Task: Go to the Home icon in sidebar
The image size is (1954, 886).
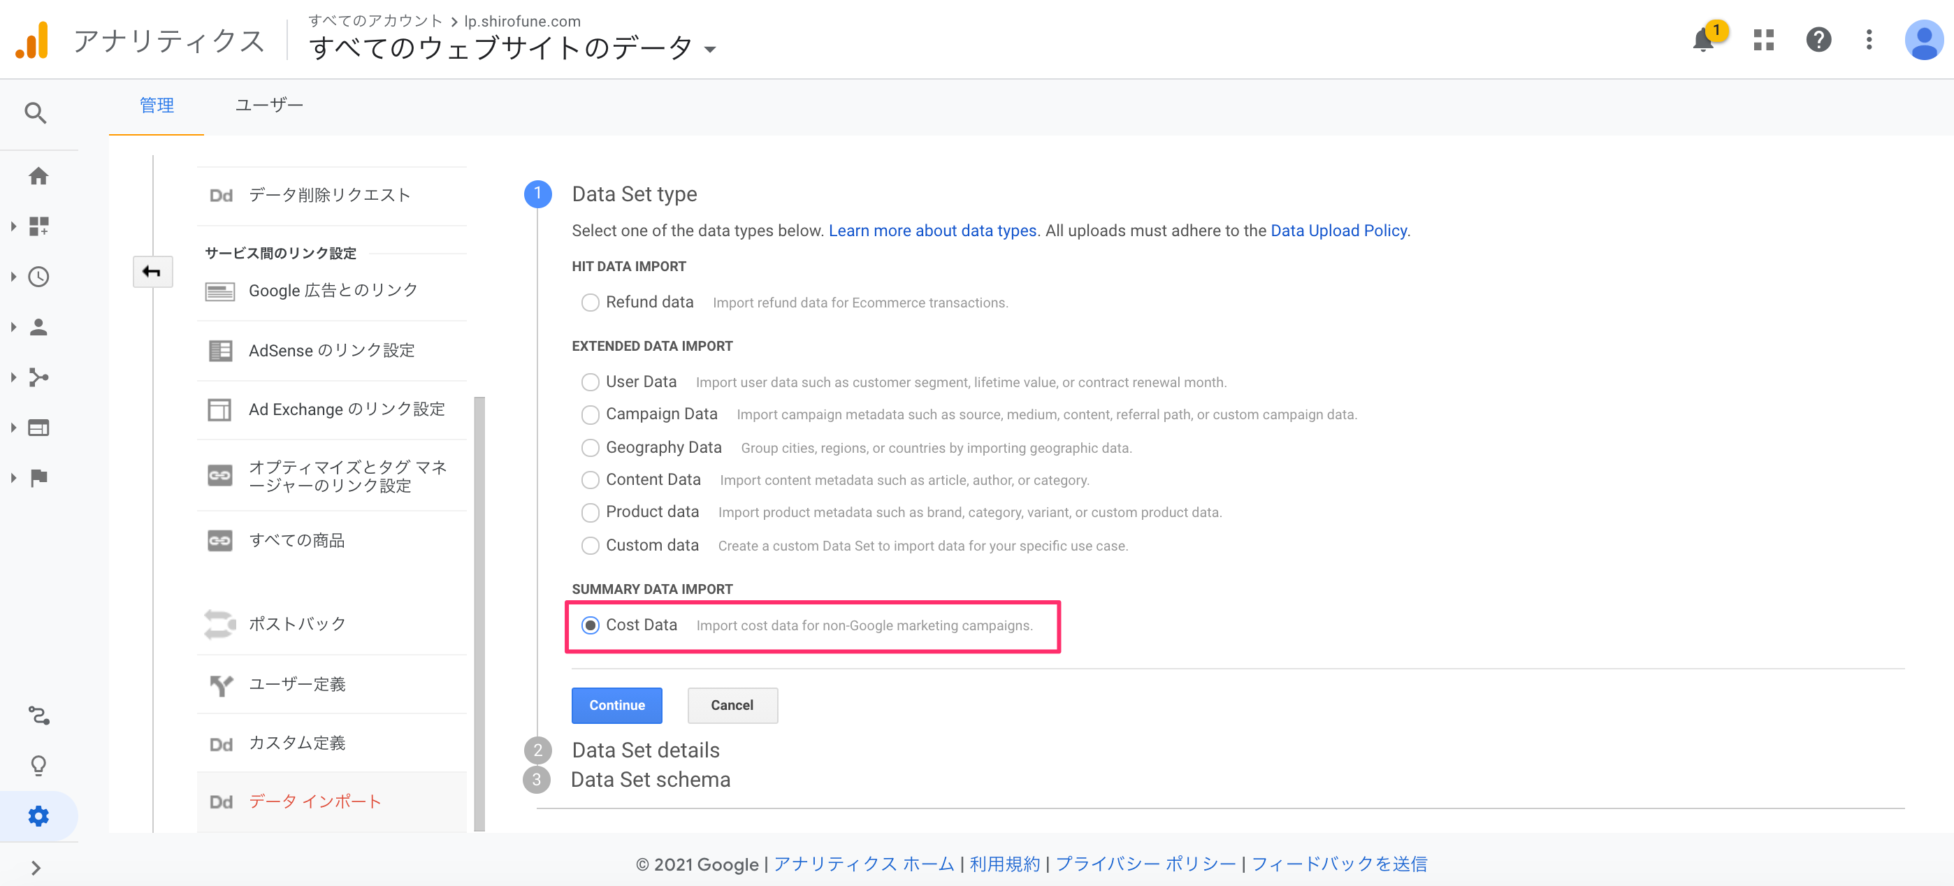Action: (38, 176)
